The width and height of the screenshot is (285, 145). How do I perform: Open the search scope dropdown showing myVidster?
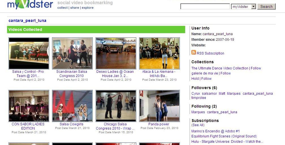coord(243,7)
